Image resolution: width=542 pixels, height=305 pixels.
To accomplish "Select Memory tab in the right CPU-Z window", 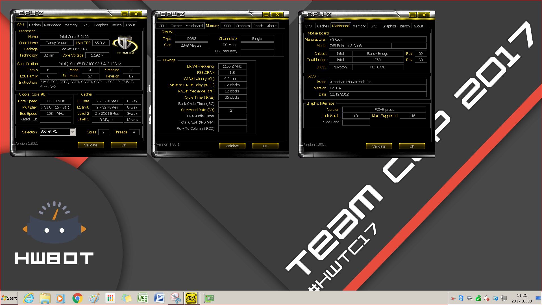I will (x=359, y=26).
